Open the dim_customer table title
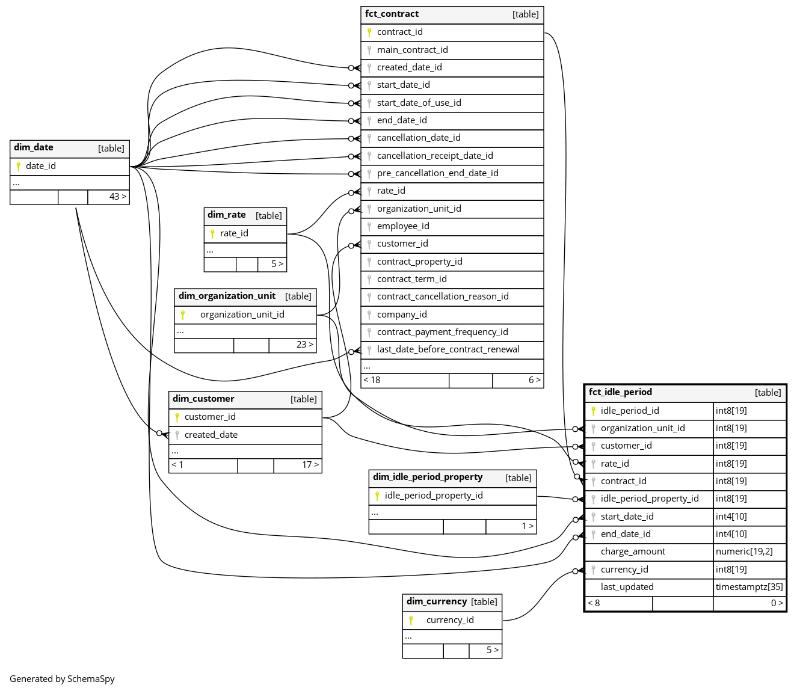 (203, 399)
